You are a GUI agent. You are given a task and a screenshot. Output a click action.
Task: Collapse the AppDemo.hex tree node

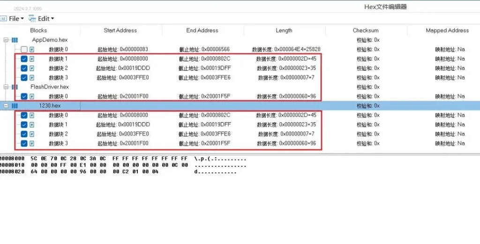pos(6,40)
